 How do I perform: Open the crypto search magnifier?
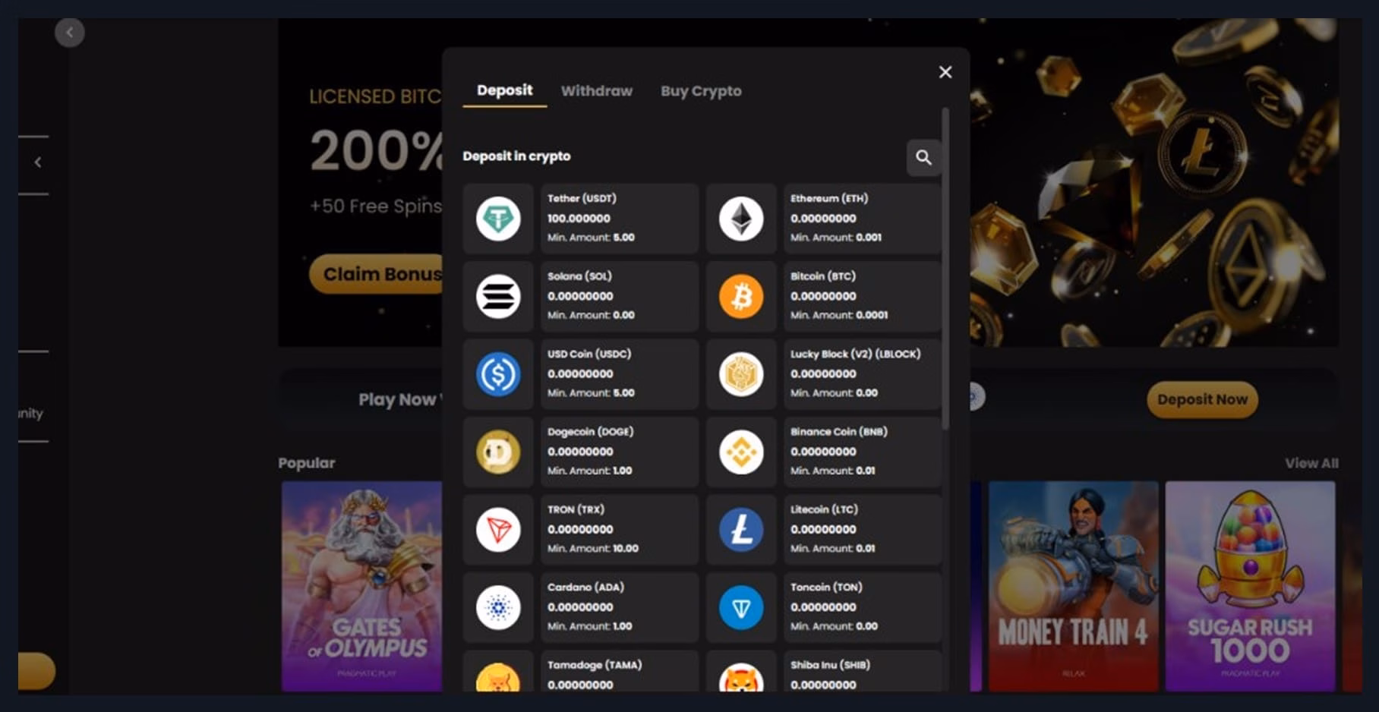923,157
